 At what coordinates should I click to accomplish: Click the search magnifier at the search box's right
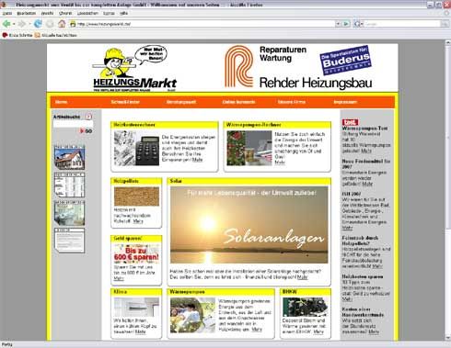445,24
